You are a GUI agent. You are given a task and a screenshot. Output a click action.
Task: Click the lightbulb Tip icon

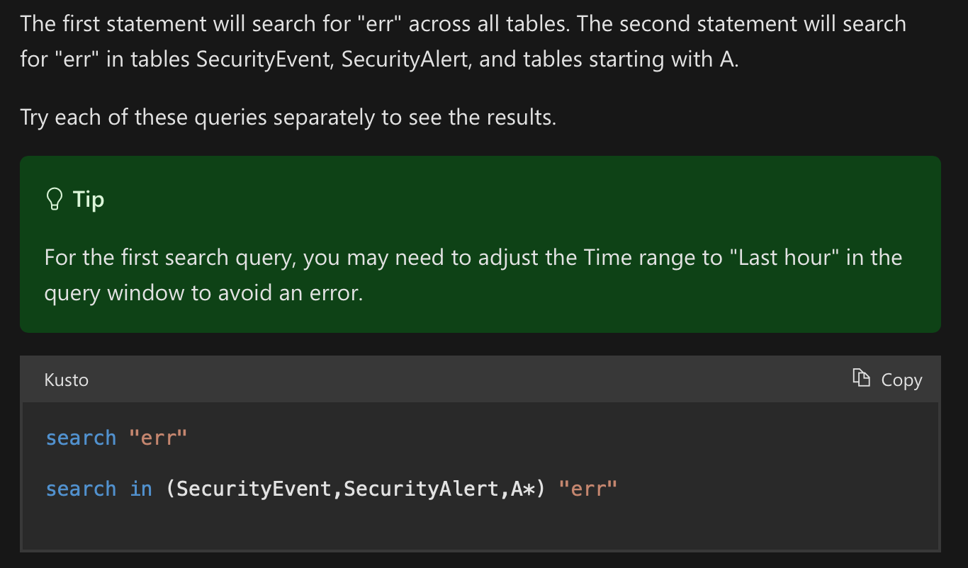54,200
